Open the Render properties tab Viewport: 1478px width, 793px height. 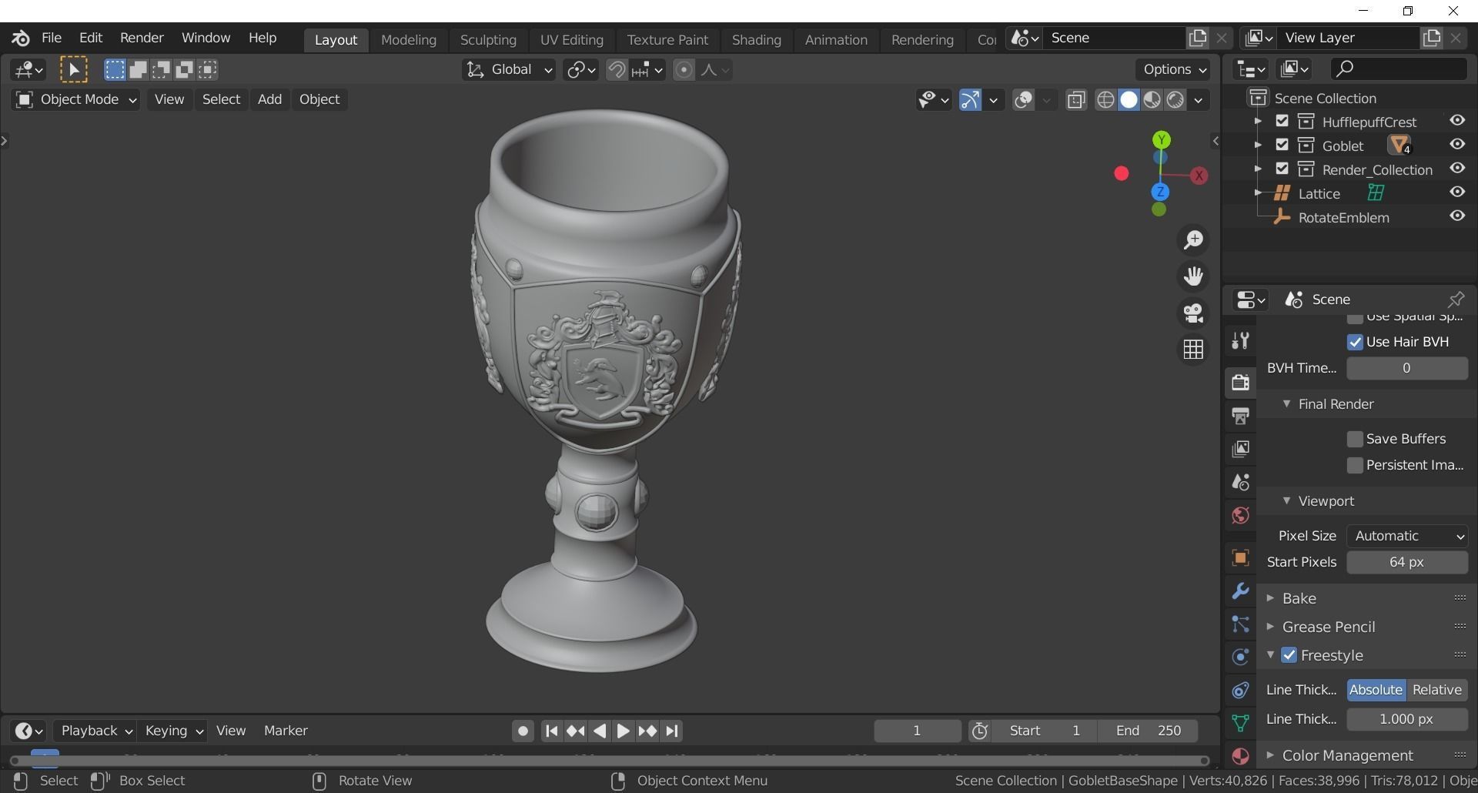click(1239, 382)
